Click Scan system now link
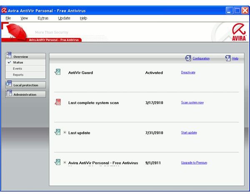The image size is (250, 194). 192,102
